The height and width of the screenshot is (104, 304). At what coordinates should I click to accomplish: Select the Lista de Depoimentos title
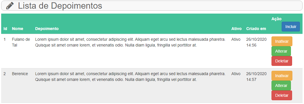coord(60,6)
